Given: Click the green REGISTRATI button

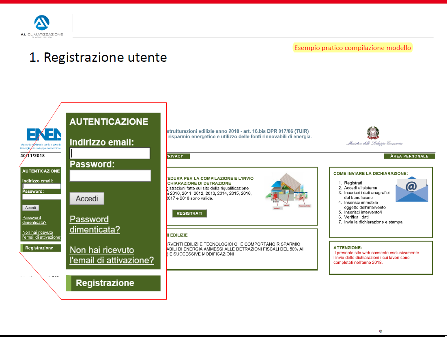Looking at the screenshot, I should tap(189, 213).
